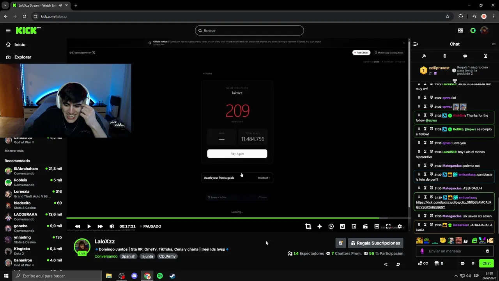Play the paused stream
The width and height of the screenshot is (499, 281).
[89, 226]
